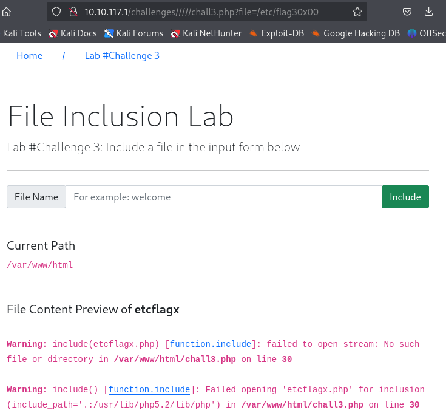Viewport: 446px width, 413px height.
Task: Click the challenge description subtitle text
Action: click(x=154, y=148)
